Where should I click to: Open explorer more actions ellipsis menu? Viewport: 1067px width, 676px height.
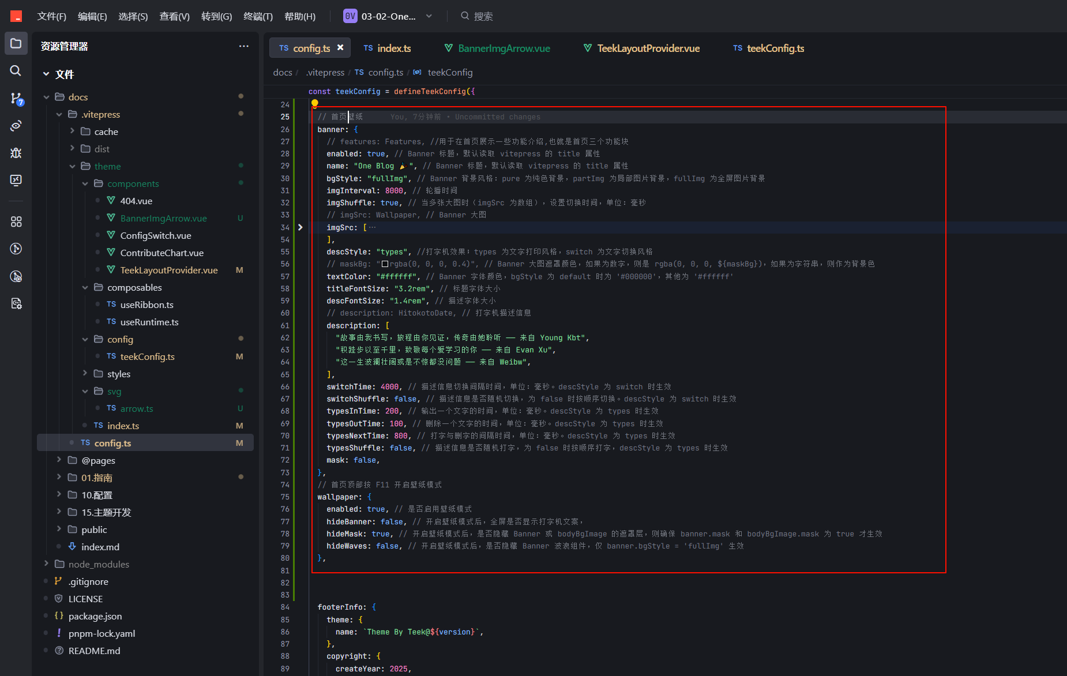pyautogui.click(x=244, y=46)
